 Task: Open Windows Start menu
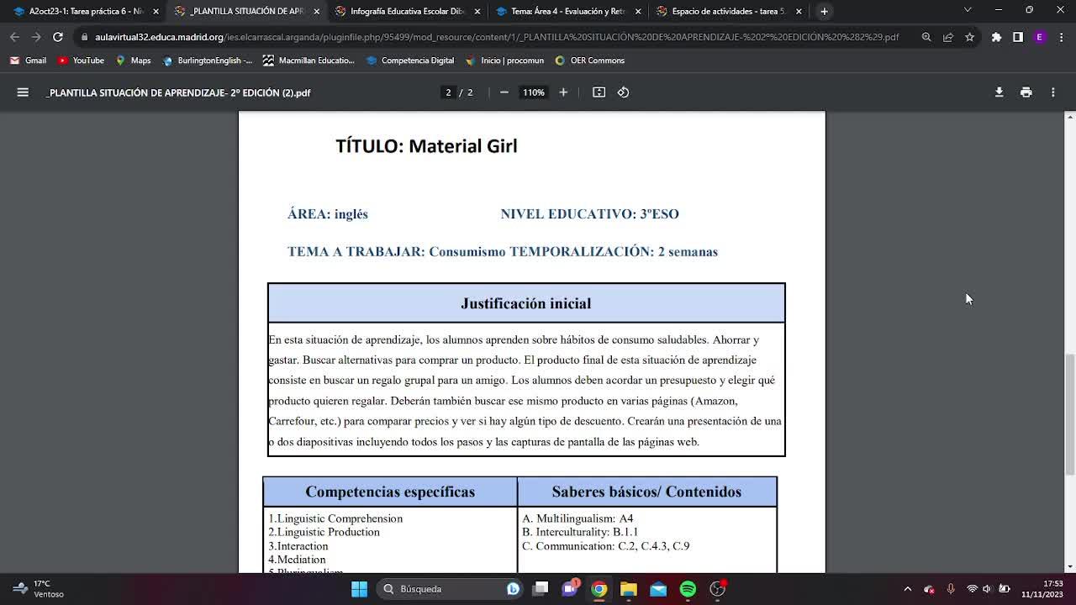(359, 589)
